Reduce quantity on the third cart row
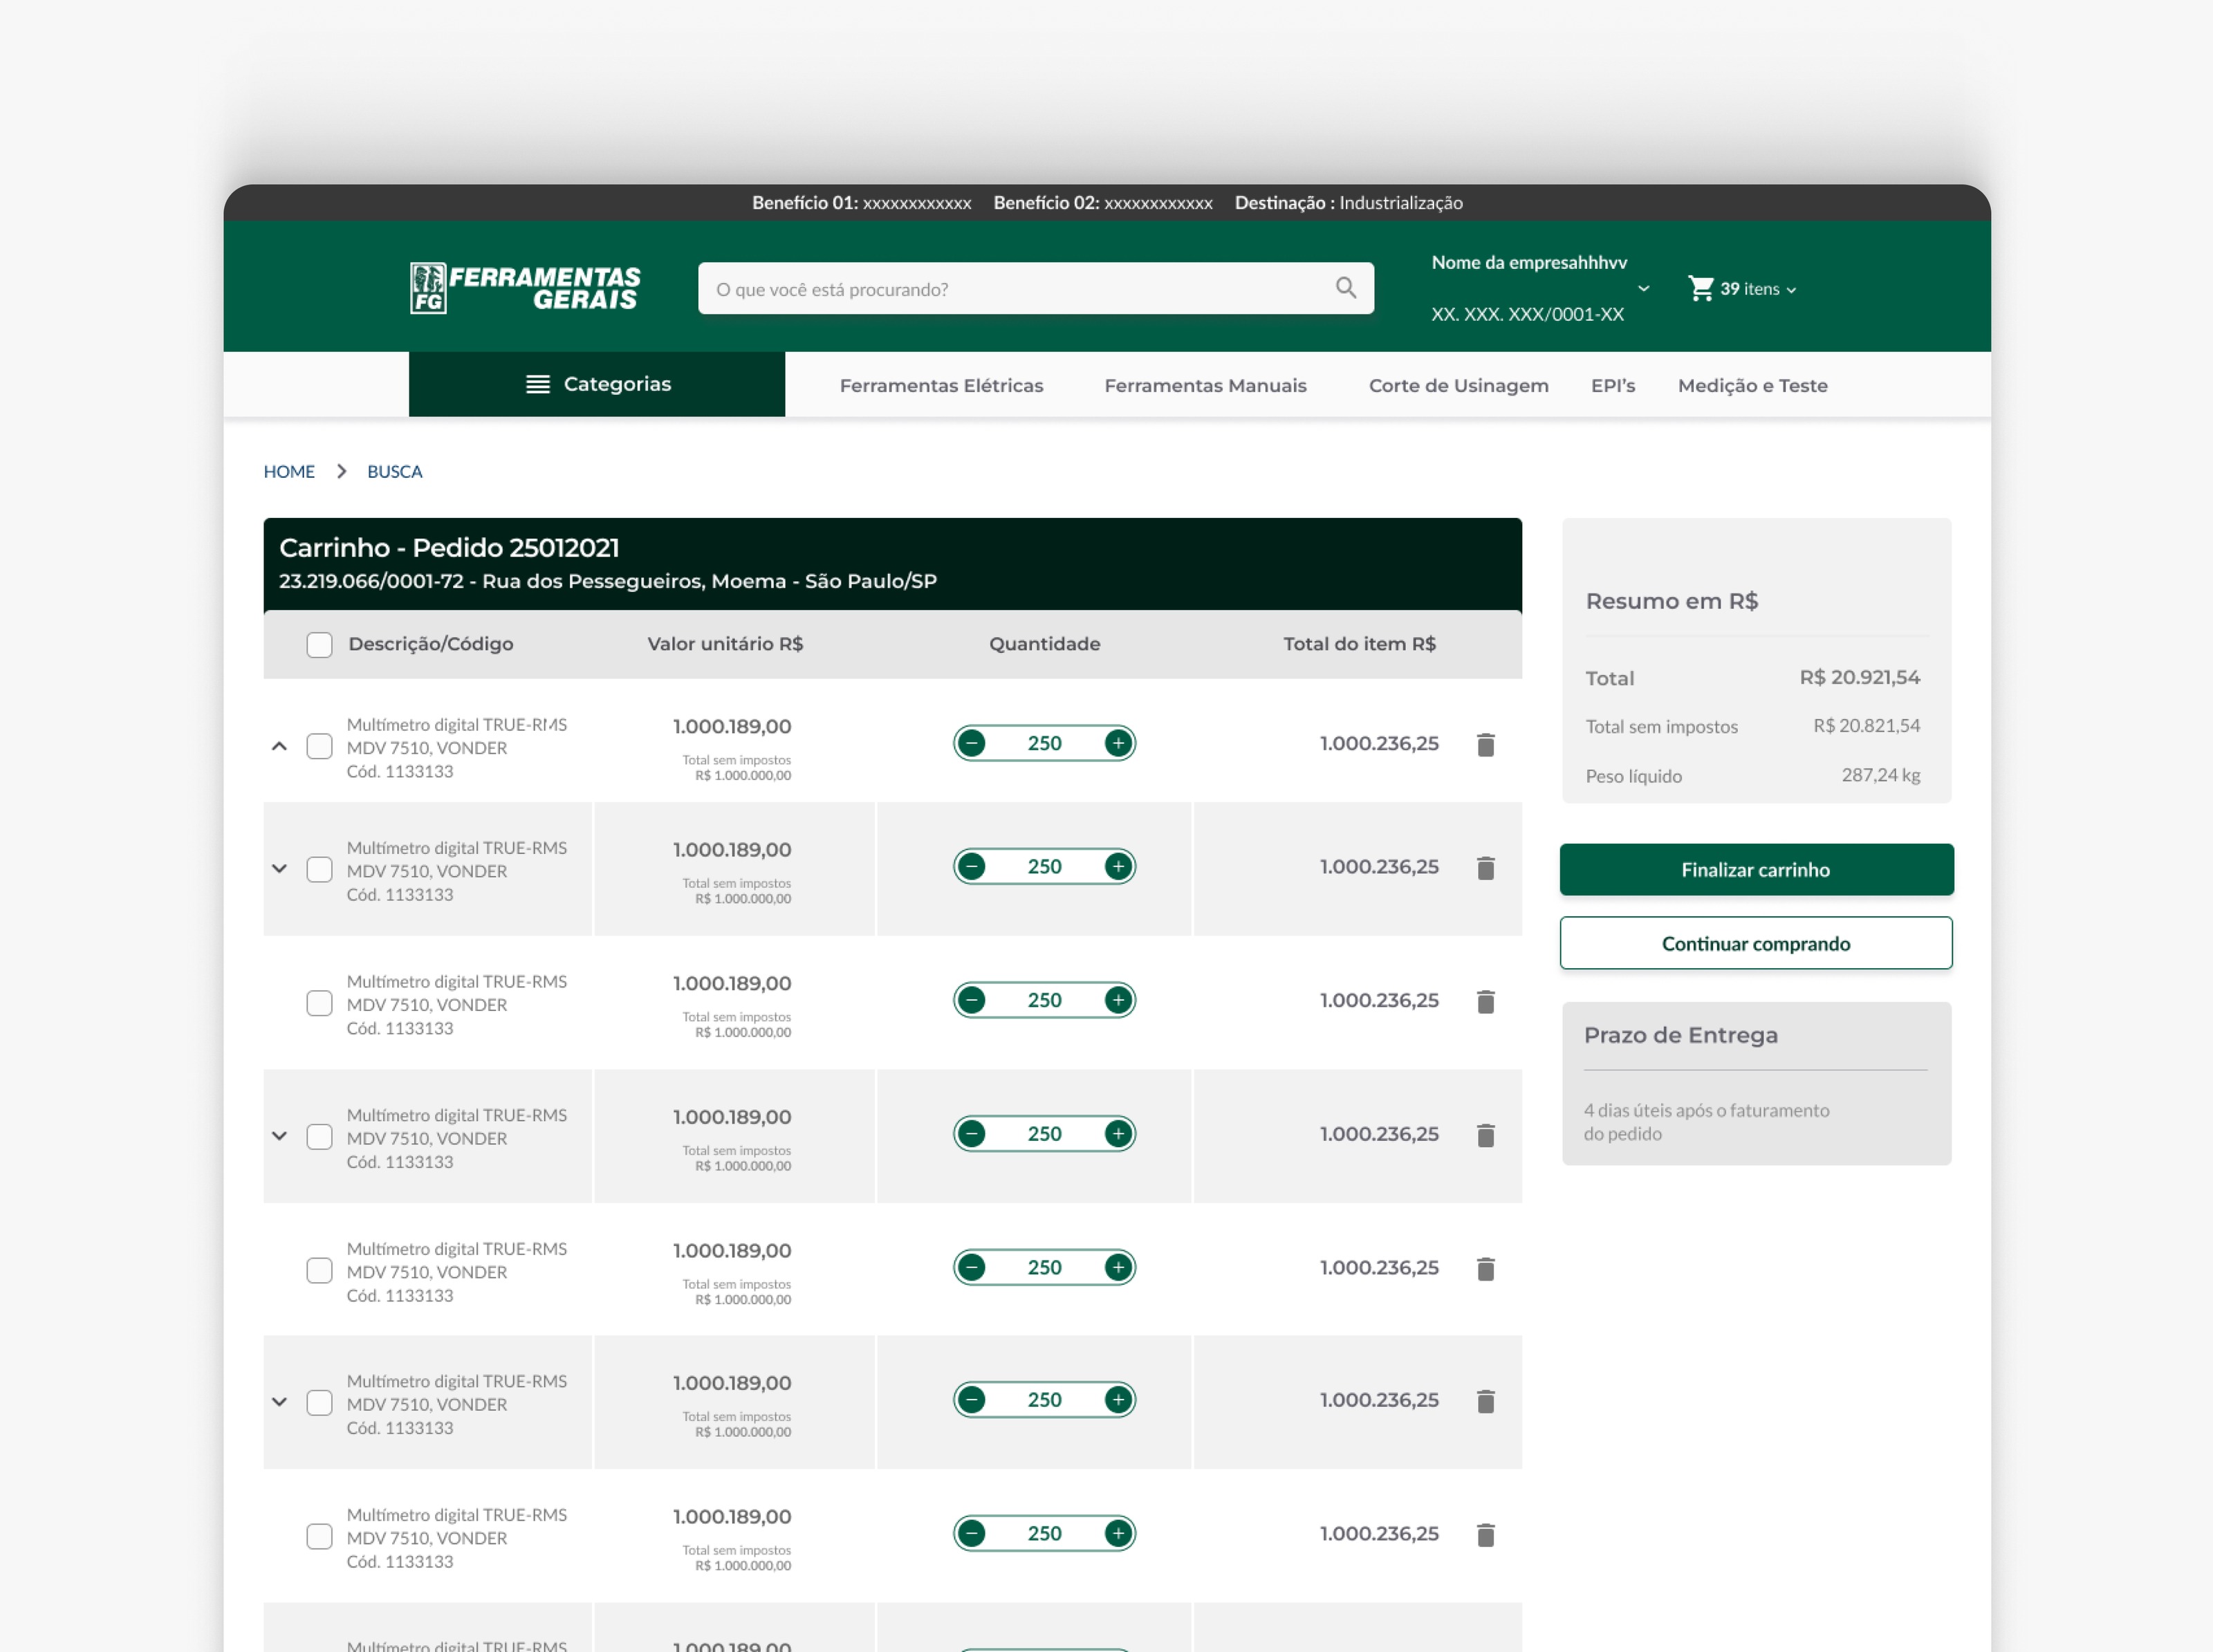 pyautogui.click(x=971, y=1000)
